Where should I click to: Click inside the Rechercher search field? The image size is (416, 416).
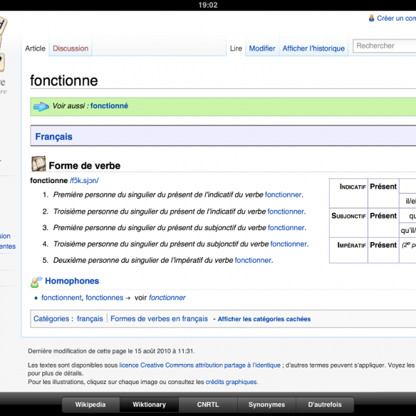(385, 46)
